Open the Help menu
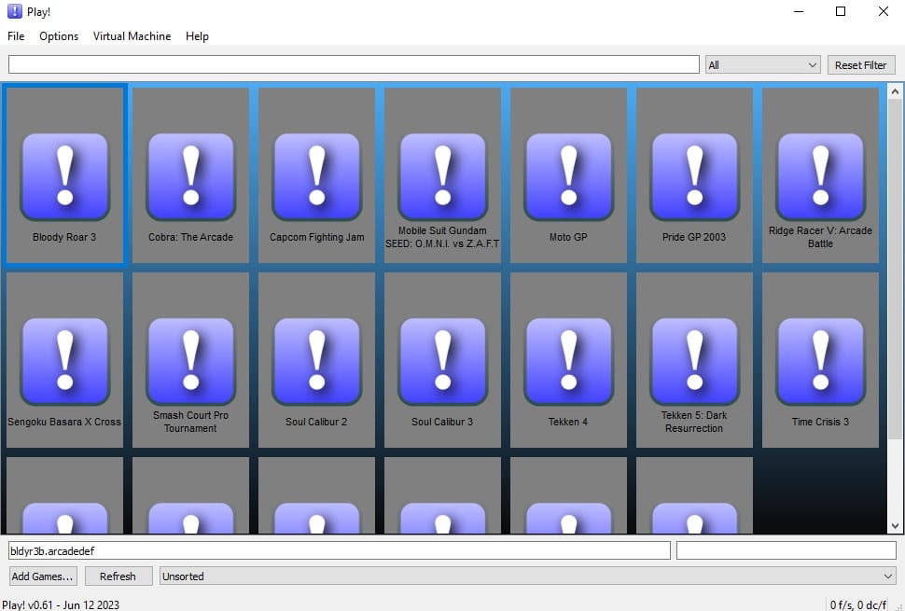The width and height of the screenshot is (905, 611). pyautogui.click(x=197, y=35)
